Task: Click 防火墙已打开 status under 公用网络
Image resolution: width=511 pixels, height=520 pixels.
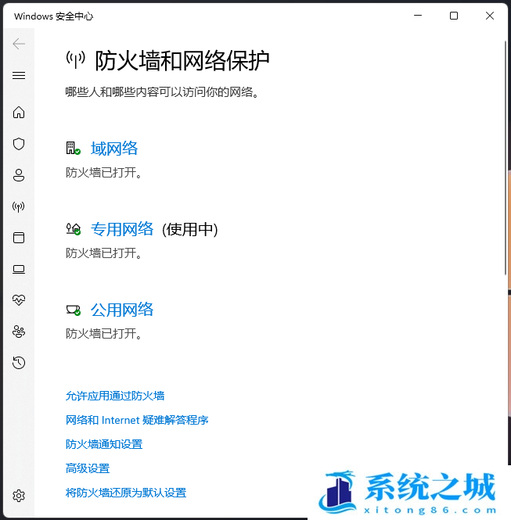Action: click(x=104, y=334)
